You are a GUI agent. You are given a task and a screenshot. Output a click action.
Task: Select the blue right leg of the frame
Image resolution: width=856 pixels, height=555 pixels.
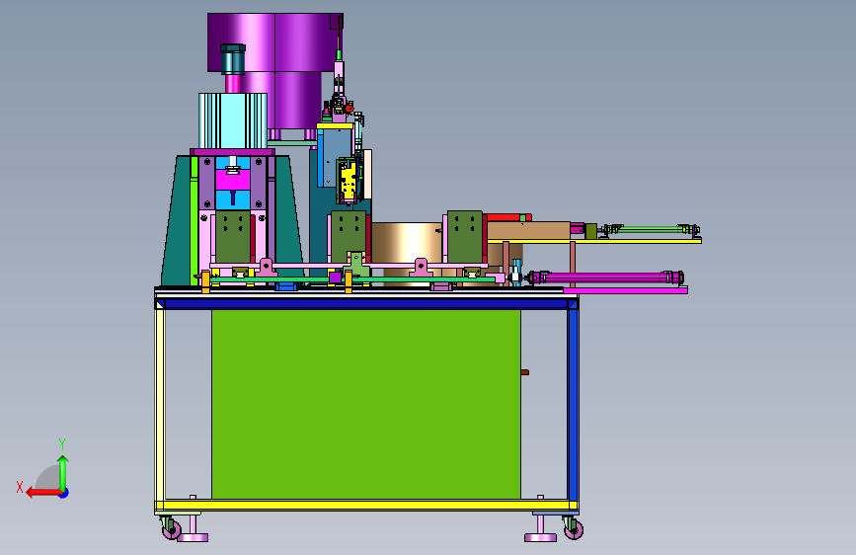(x=573, y=404)
